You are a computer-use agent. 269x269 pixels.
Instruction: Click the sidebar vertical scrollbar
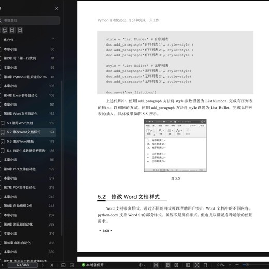tap(62, 158)
